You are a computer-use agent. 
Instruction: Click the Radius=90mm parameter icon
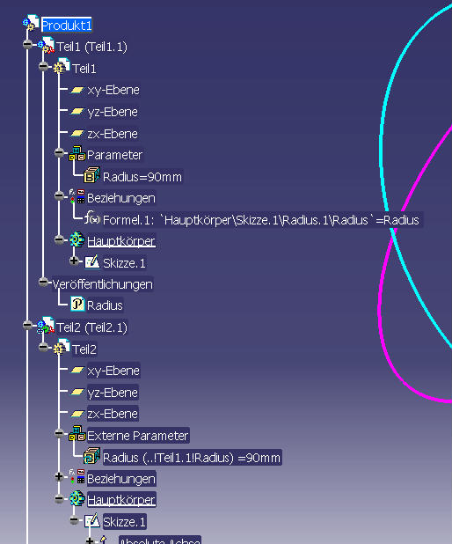(91, 175)
